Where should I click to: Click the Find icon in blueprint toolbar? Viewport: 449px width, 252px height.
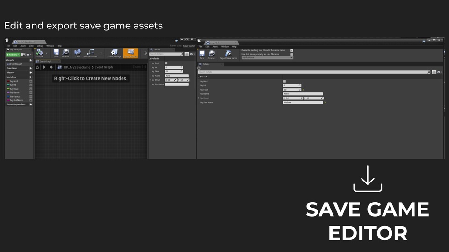77,53
